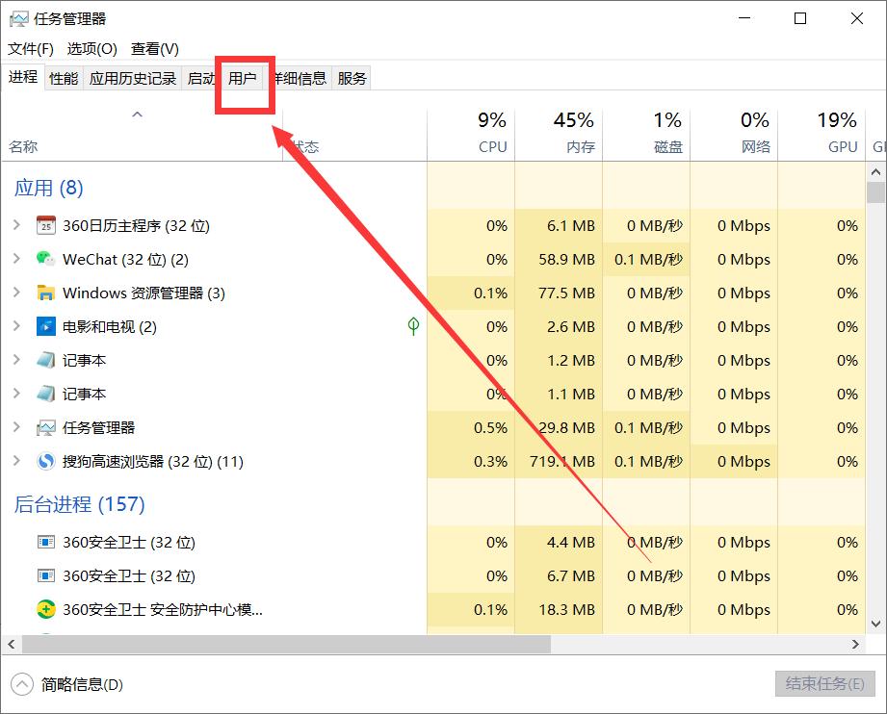Click the 搜狗高速浏览器 browser icon
Screen dimensions: 887x714
44,461
